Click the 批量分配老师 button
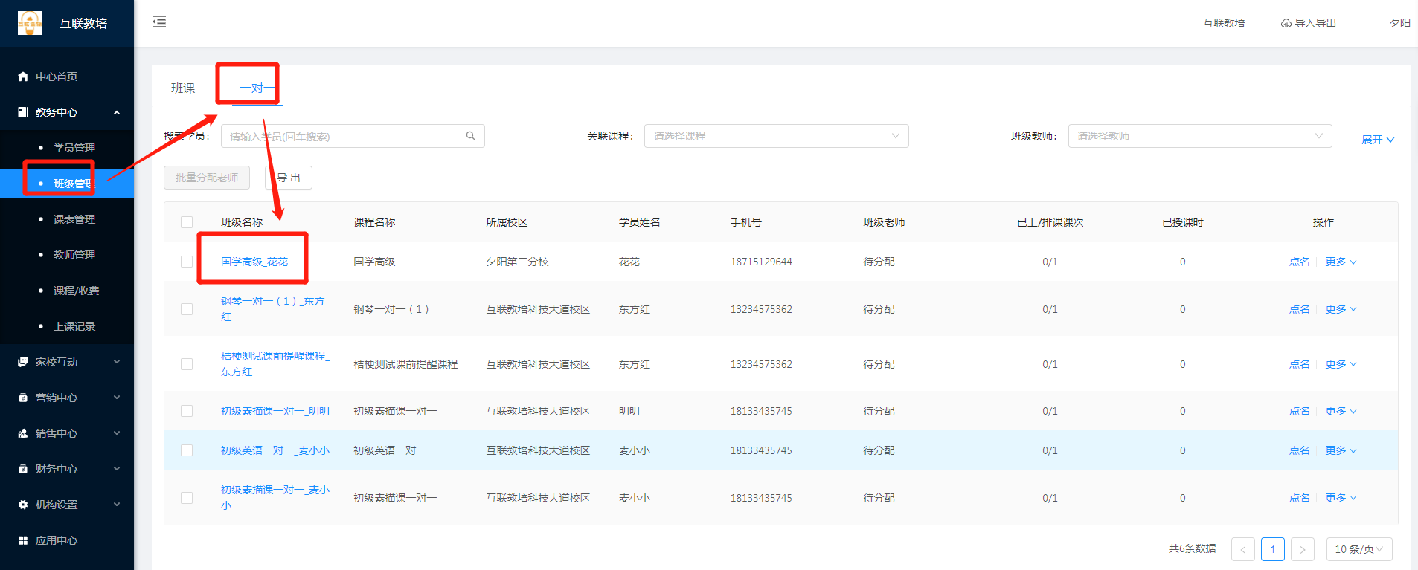Image resolution: width=1418 pixels, height=570 pixels. pyautogui.click(x=207, y=178)
